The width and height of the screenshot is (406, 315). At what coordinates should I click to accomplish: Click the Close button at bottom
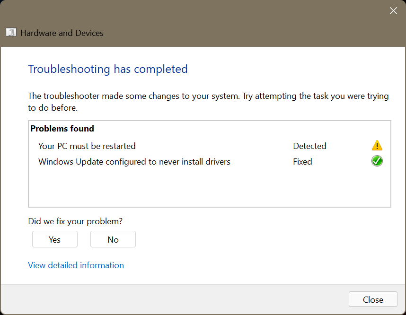pos(373,299)
